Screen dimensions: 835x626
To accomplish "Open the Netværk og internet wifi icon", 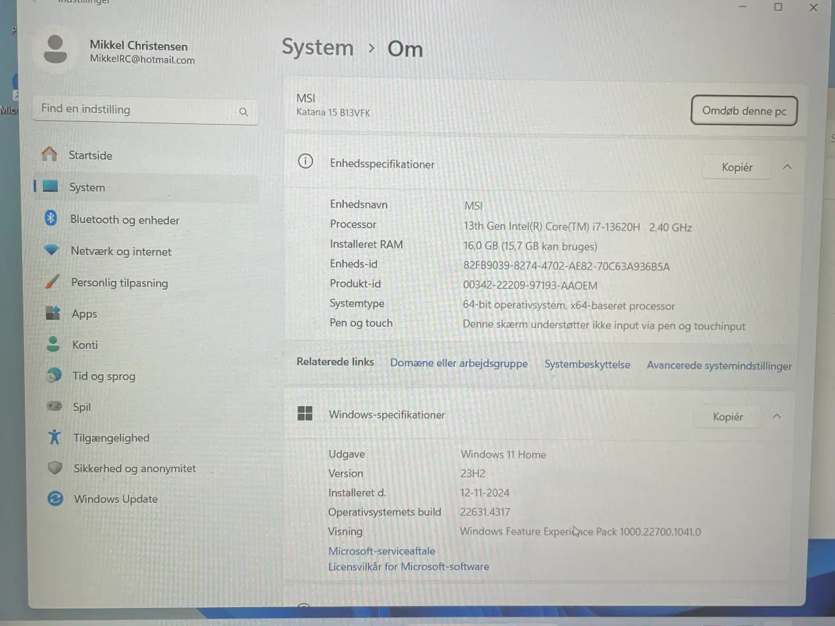I will pos(52,250).
